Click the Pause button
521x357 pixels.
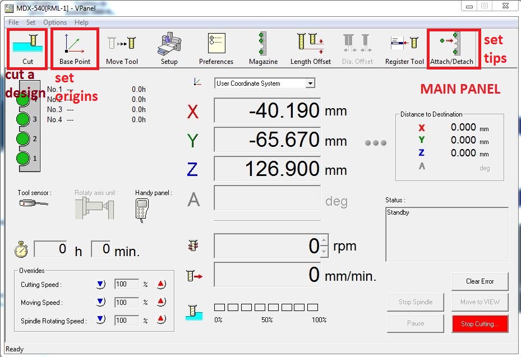pyautogui.click(x=416, y=323)
